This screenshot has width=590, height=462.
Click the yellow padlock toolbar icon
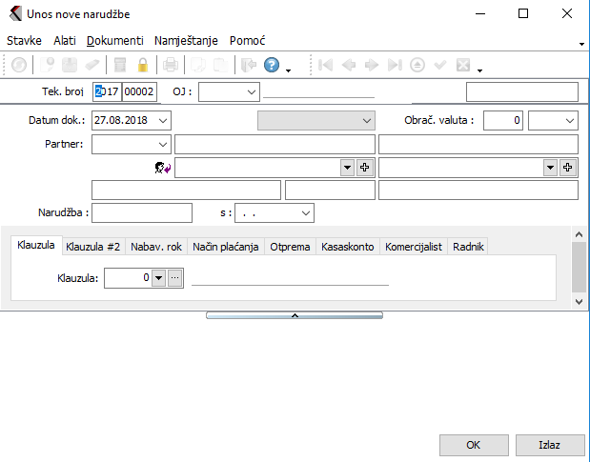click(x=143, y=66)
